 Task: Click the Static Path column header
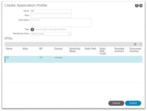coord(90,49)
